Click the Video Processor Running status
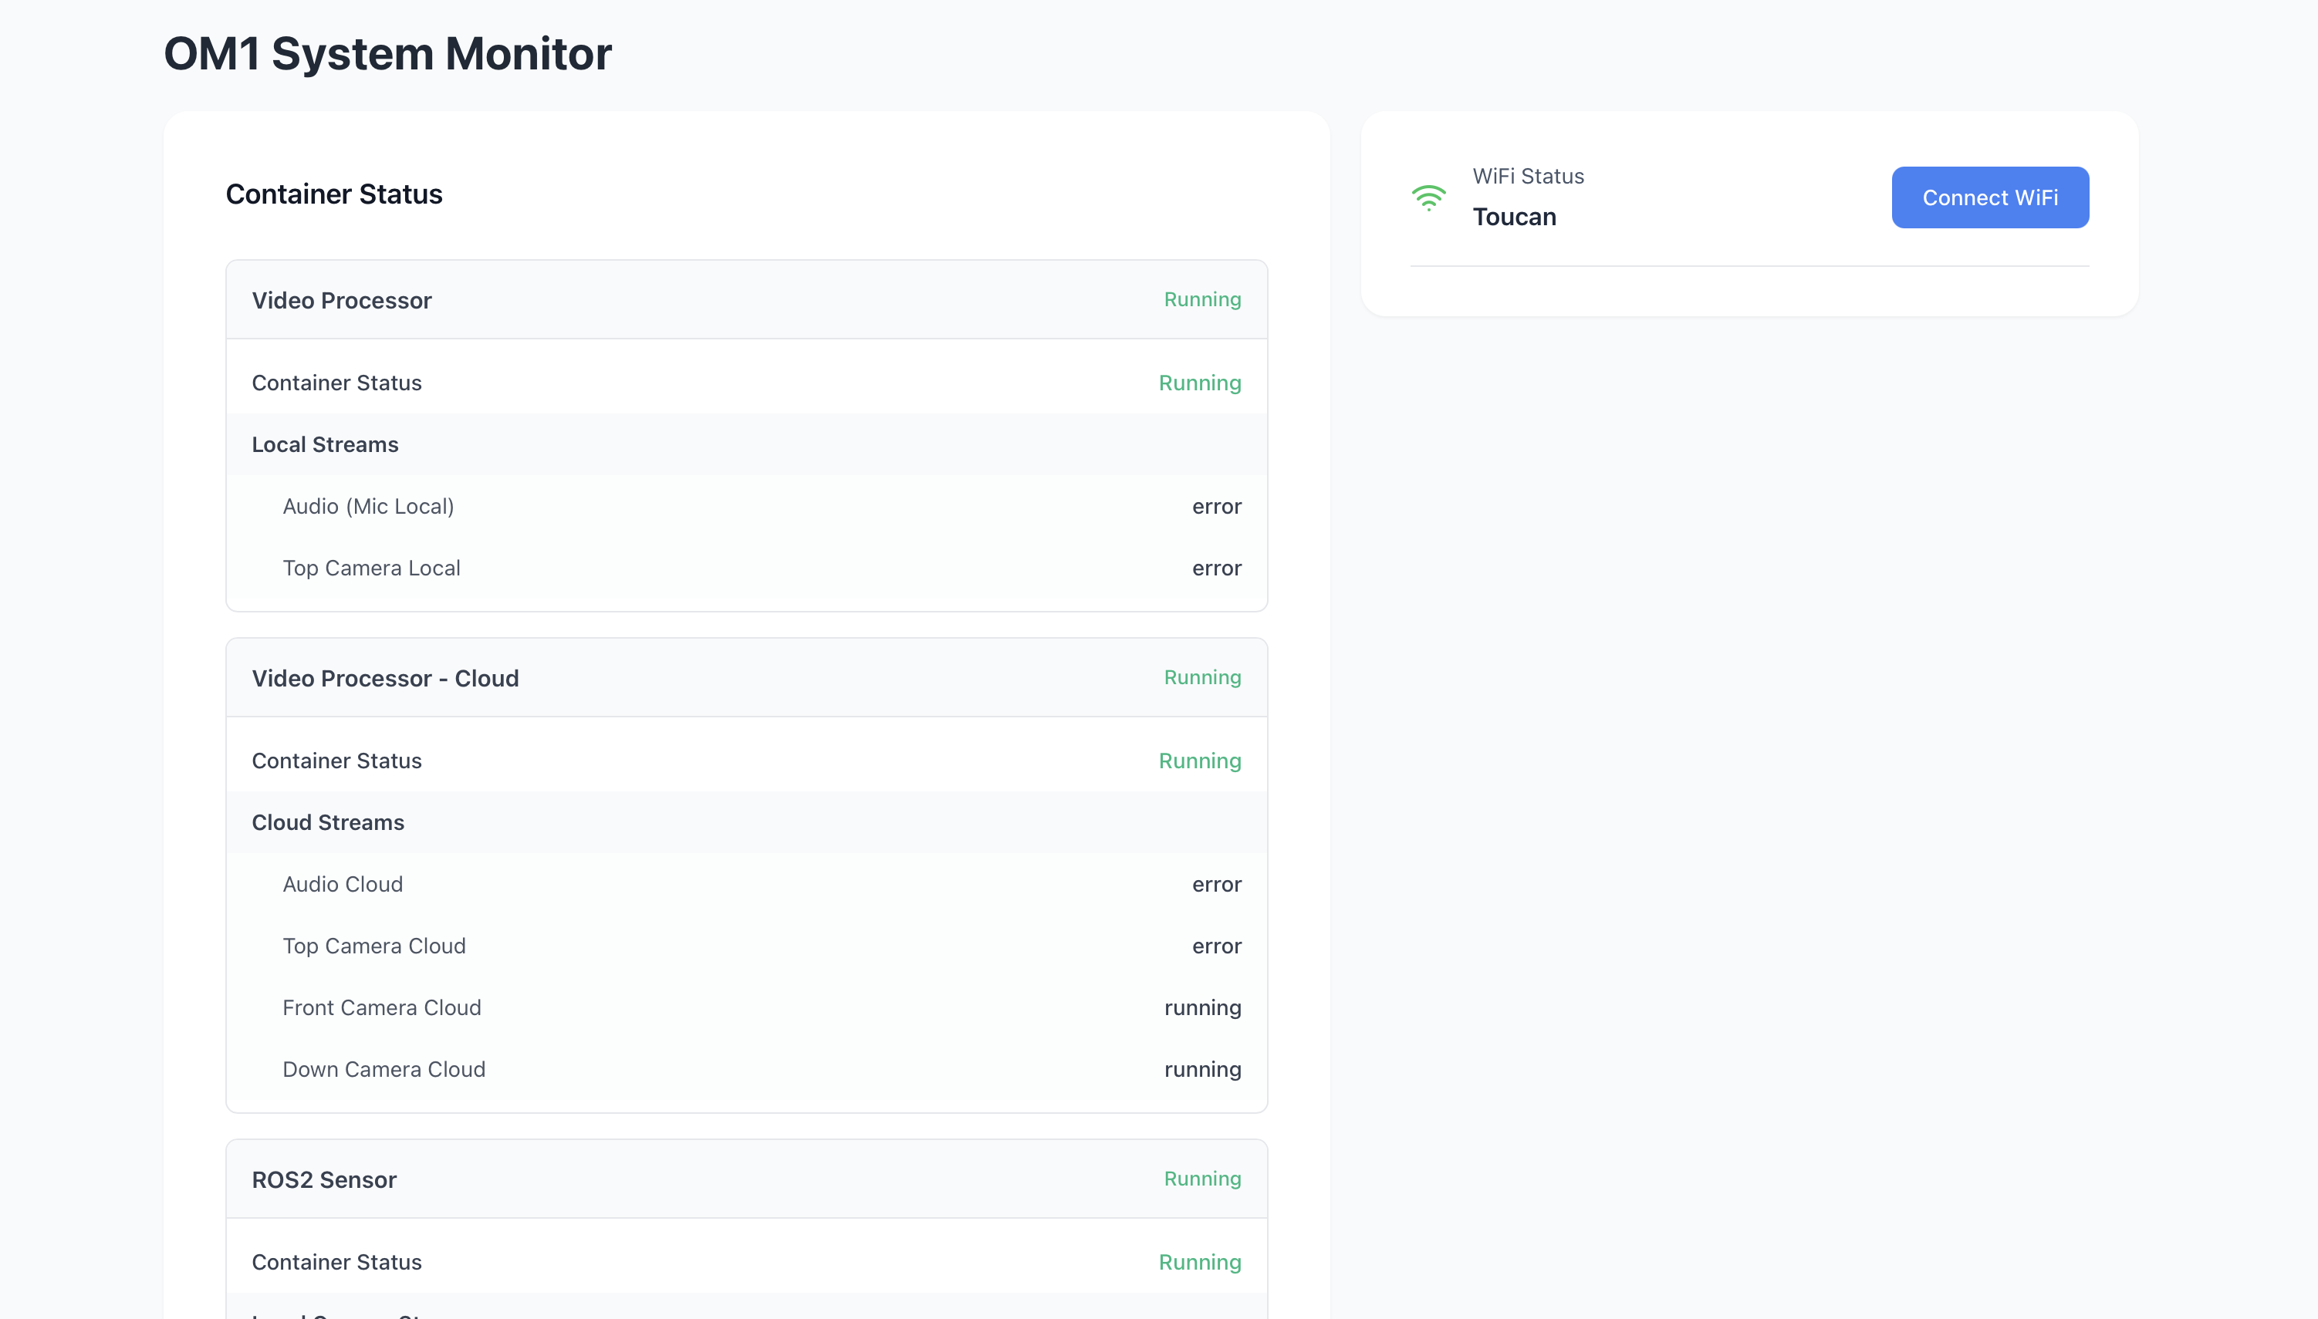The width and height of the screenshot is (2318, 1319). pos(1201,299)
